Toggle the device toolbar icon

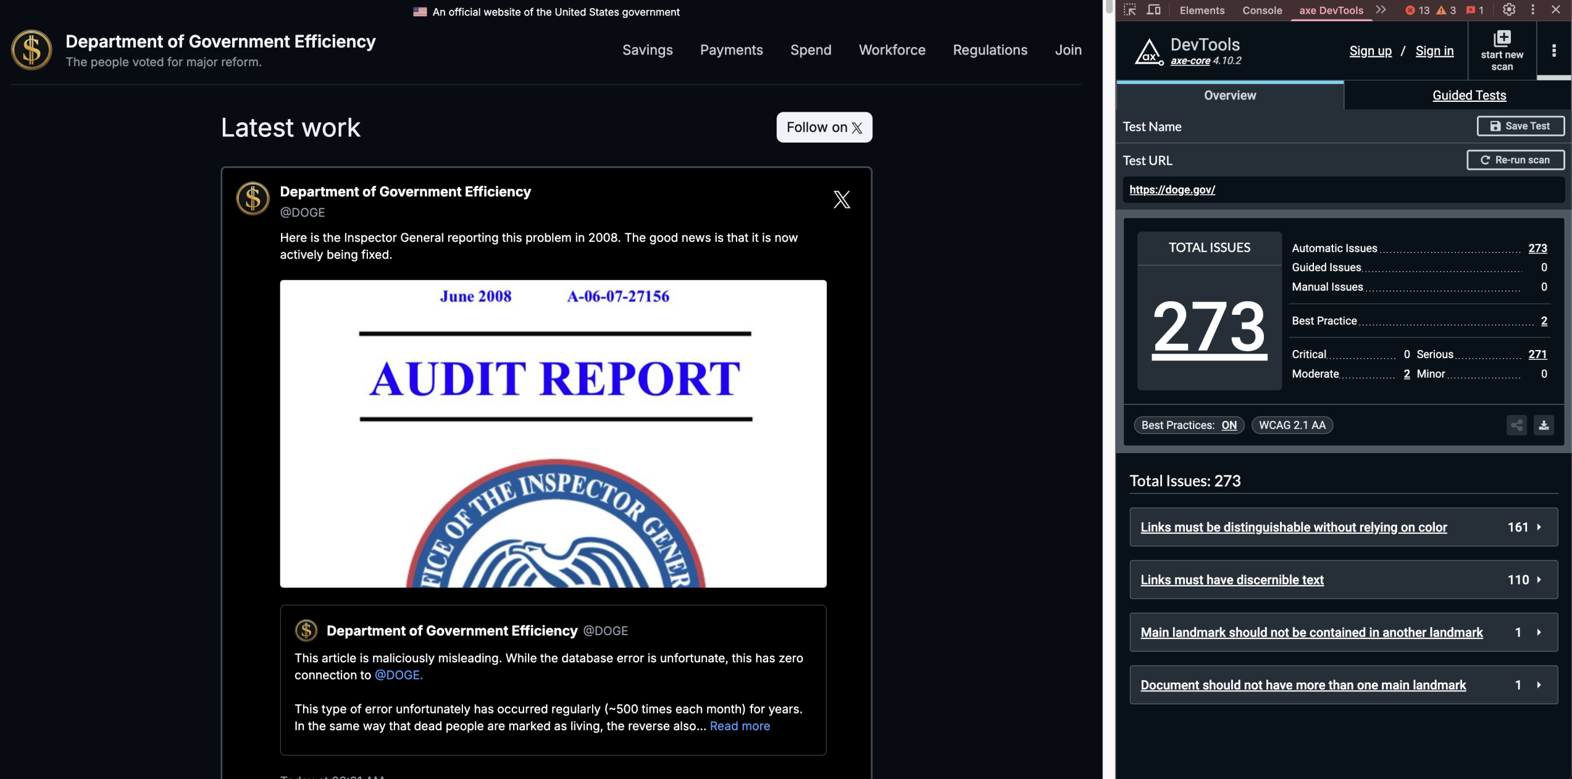click(1153, 10)
